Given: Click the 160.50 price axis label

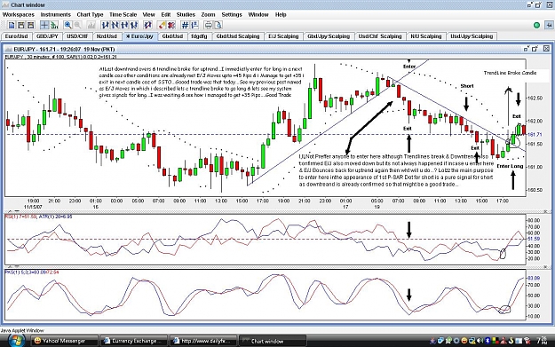Looking at the screenshot, I should (535, 190).
